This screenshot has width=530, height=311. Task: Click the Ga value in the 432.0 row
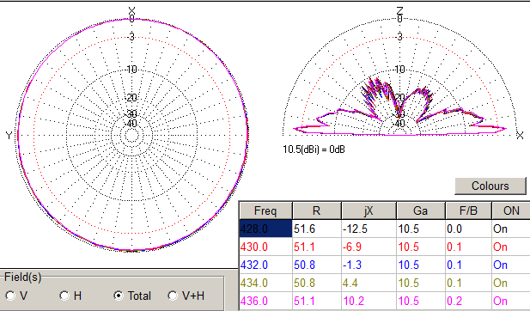[x=421, y=265]
